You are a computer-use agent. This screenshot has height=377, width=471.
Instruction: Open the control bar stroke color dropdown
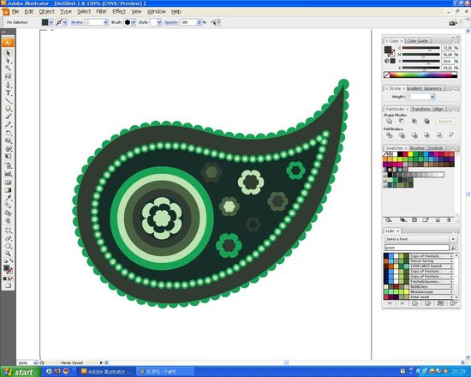click(65, 22)
